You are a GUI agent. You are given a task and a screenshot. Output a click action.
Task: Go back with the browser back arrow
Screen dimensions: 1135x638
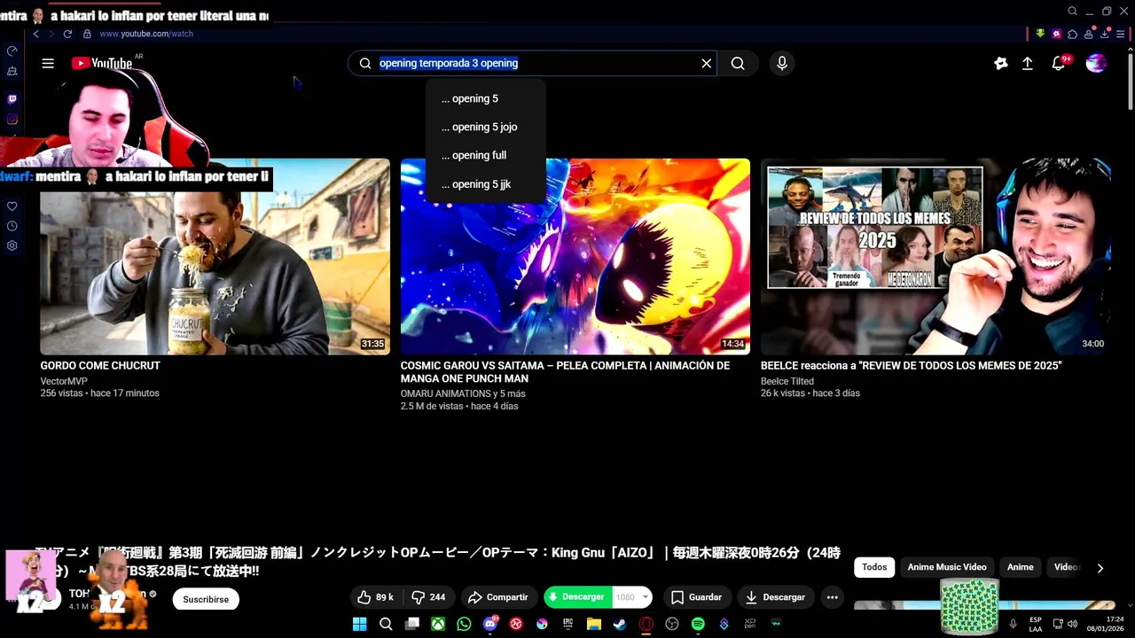pyautogui.click(x=36, y=34)
